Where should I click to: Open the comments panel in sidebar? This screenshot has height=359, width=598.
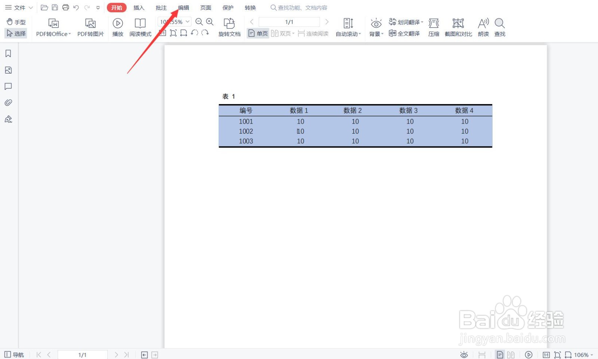[8, 87]
